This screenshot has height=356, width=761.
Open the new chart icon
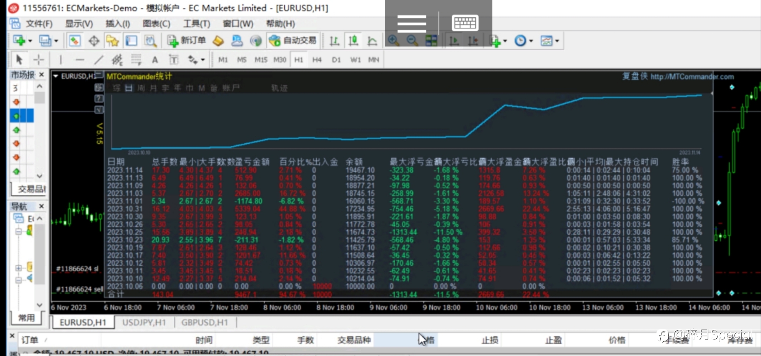pos(19,41)
